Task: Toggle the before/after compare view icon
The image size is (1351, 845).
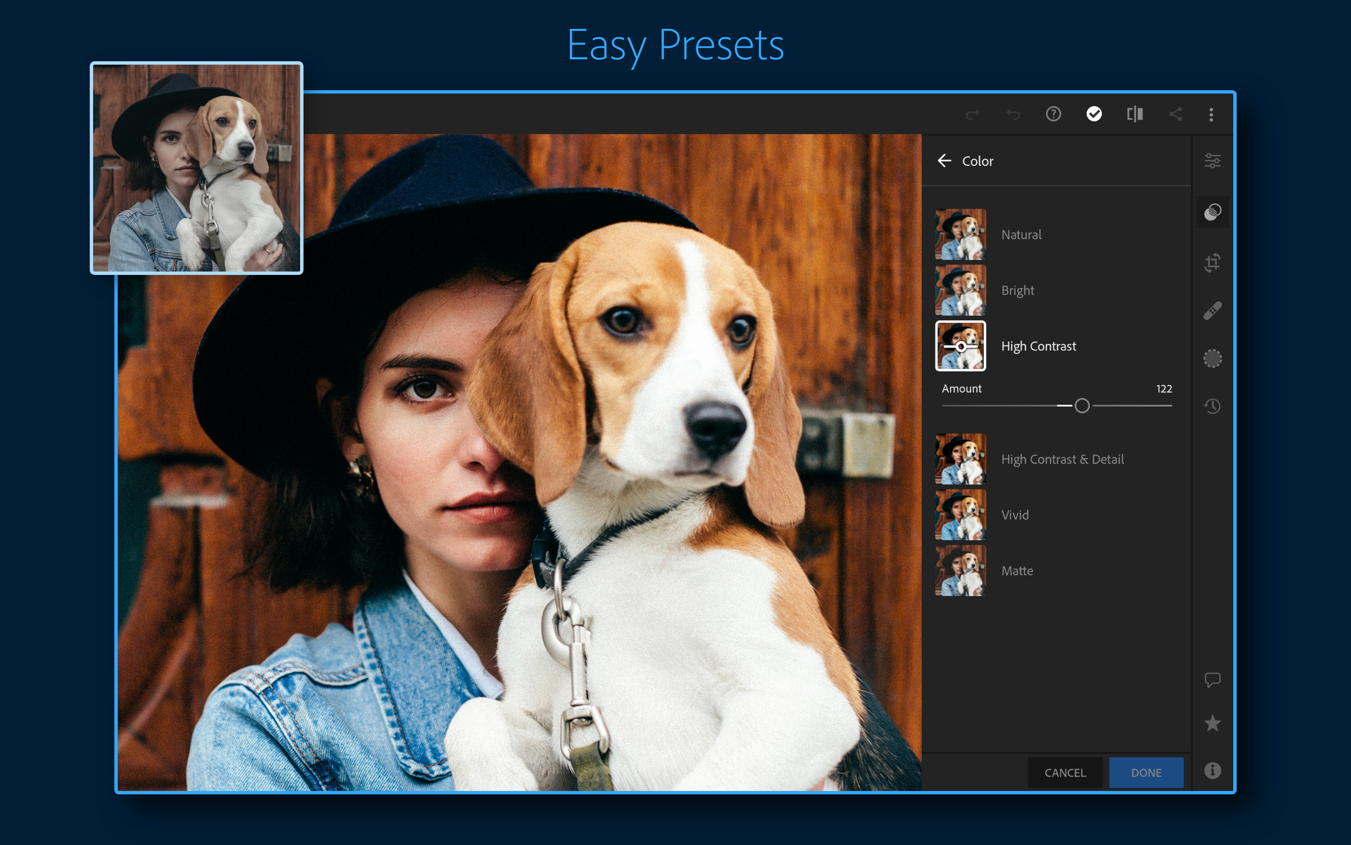Action: (x=1135, y=114)
